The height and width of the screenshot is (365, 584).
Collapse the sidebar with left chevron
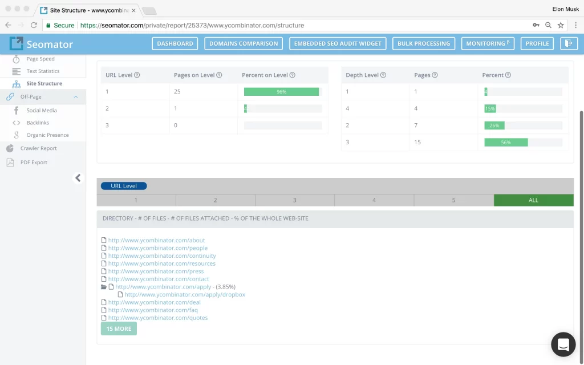[x=78, y=178]
